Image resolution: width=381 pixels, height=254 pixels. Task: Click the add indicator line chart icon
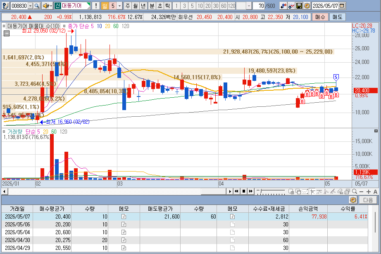[x=291, y=6]
